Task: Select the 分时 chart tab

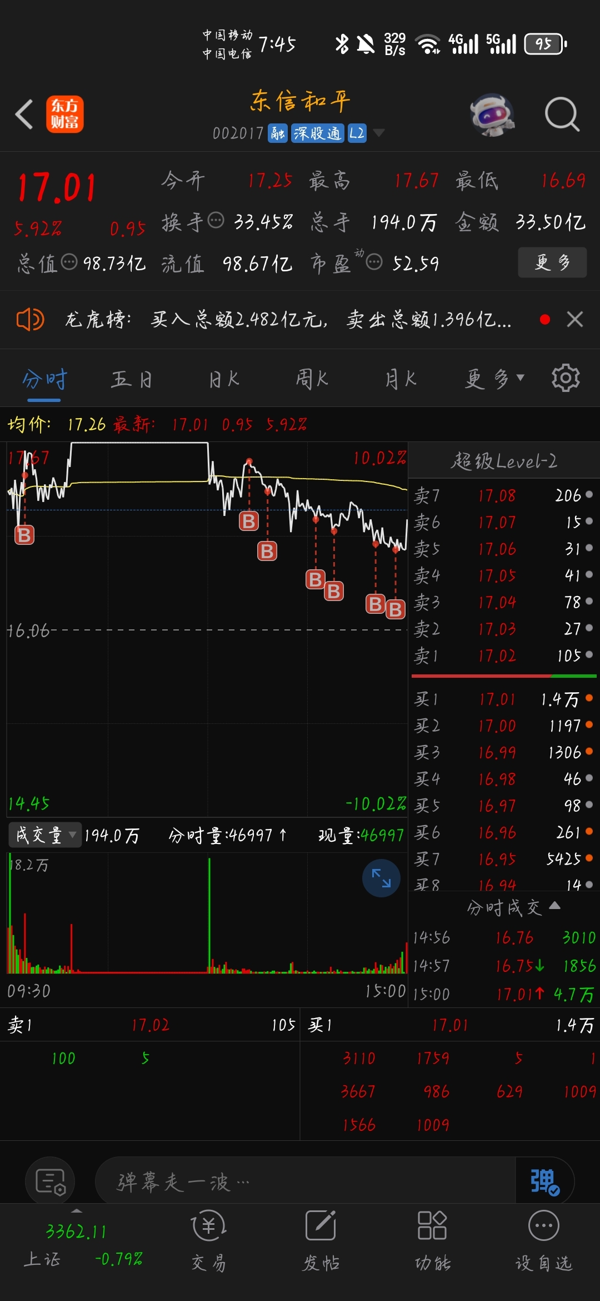Action: click(44, 380)
